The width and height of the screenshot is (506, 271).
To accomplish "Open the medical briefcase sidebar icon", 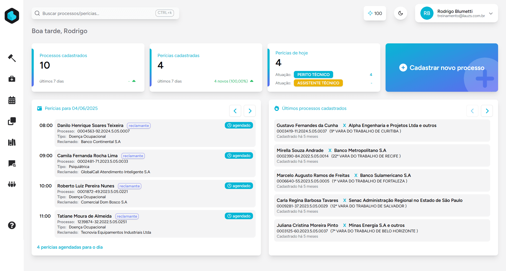I will coord(12,79).
